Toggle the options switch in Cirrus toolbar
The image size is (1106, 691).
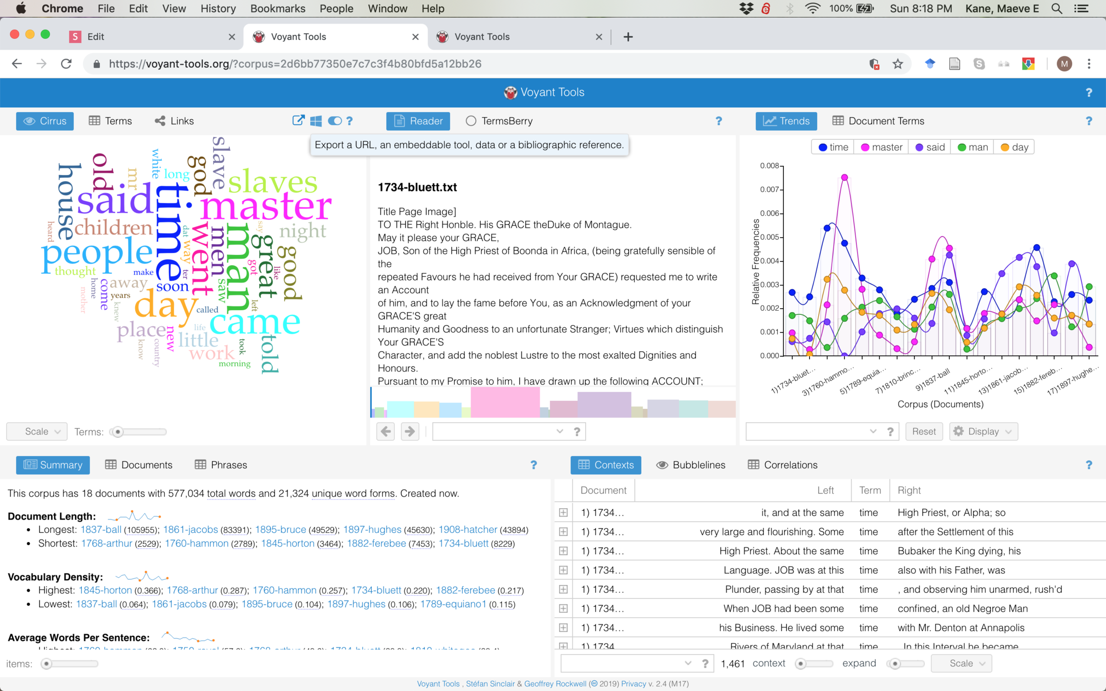pos(335,121)
